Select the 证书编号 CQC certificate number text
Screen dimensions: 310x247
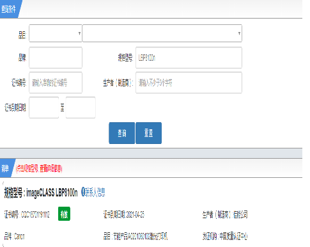coord(27,214)
